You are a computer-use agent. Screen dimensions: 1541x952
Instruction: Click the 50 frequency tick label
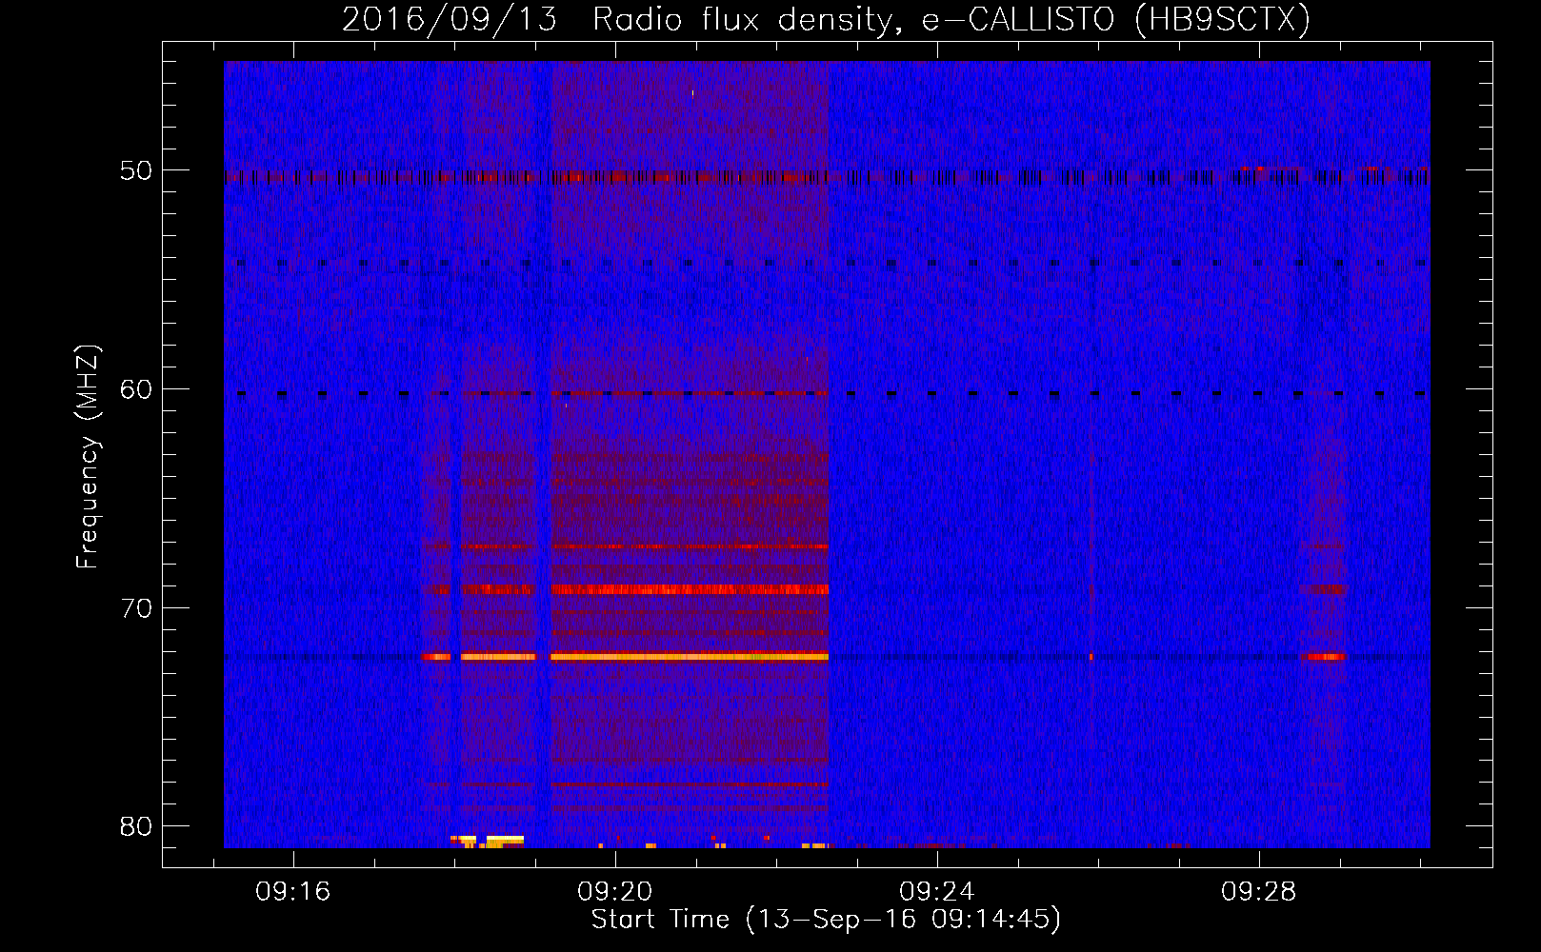136,171
